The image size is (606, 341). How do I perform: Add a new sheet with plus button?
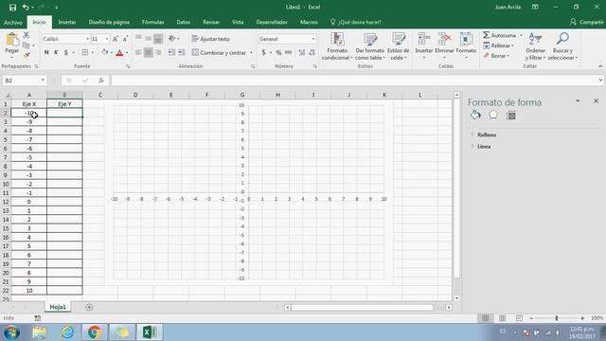coord(89,307)
